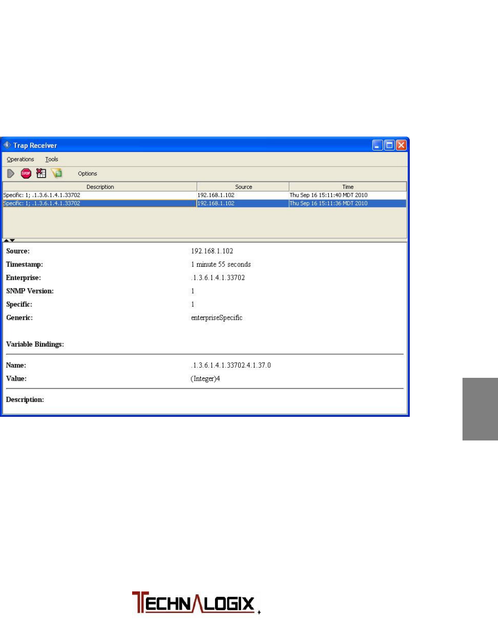Screen dimensions: 498x620
Task: Minimize the Trap Receiver window
Action: [x=378, y=145]
